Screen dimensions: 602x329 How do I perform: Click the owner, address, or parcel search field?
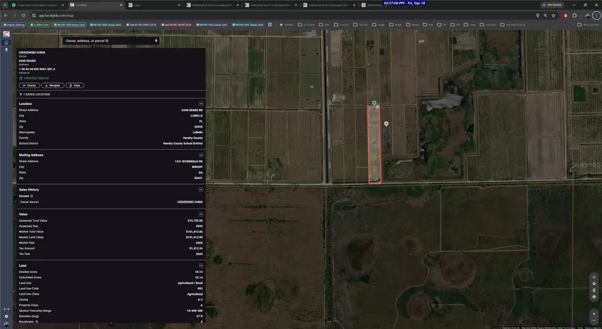[108, 40]
